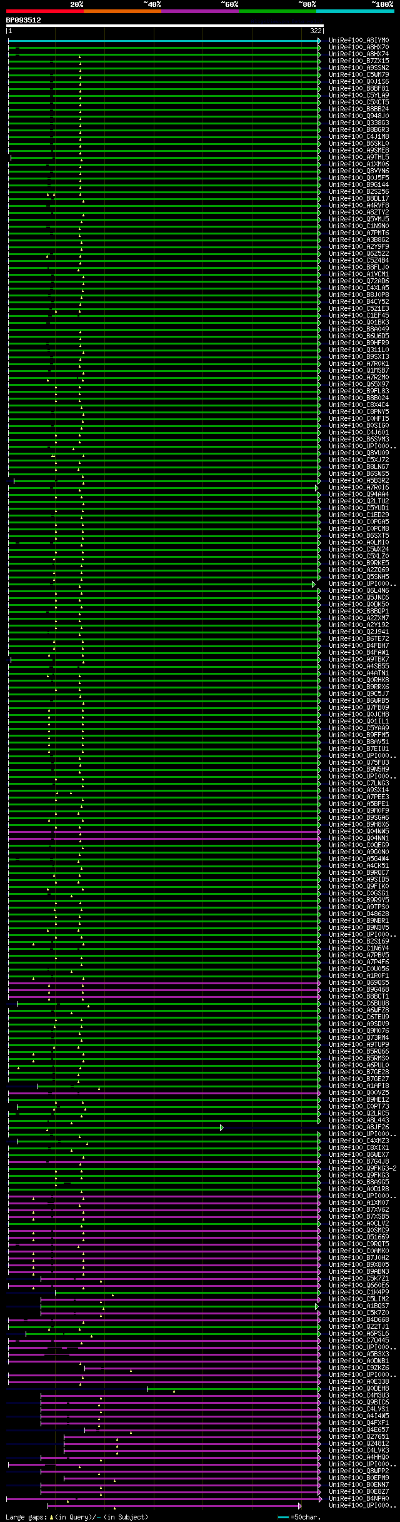The image size is (400, 1522).
Task: Click the red 20% identity legend segment
Action: pos(45,11)
